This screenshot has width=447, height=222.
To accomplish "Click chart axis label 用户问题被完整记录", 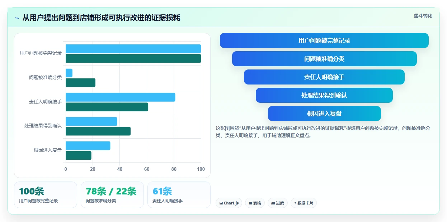I will (x=41, y=53).
